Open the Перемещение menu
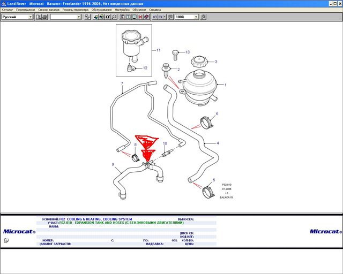This screenshot has height=274, width=343. [x=26, y=10]
